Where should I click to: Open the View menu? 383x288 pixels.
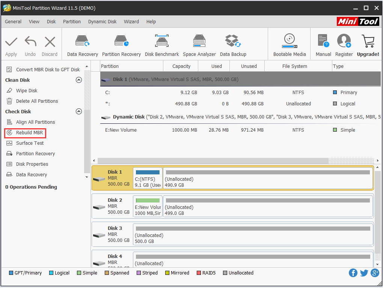pyautogui.click(x=34, y=22)
